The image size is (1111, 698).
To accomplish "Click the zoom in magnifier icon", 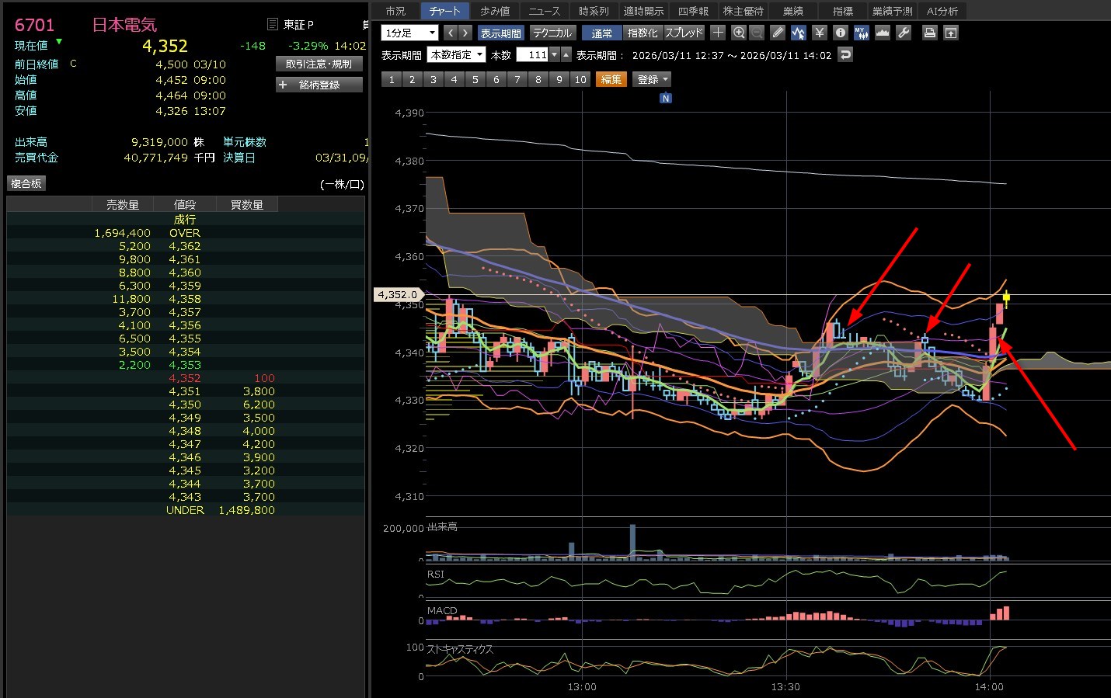I will pyautogui.click(x=739, y=33).
